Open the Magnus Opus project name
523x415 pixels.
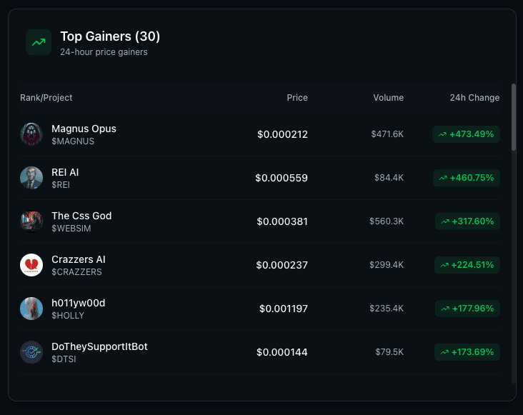pyautogui.click(x=84, y=129)
